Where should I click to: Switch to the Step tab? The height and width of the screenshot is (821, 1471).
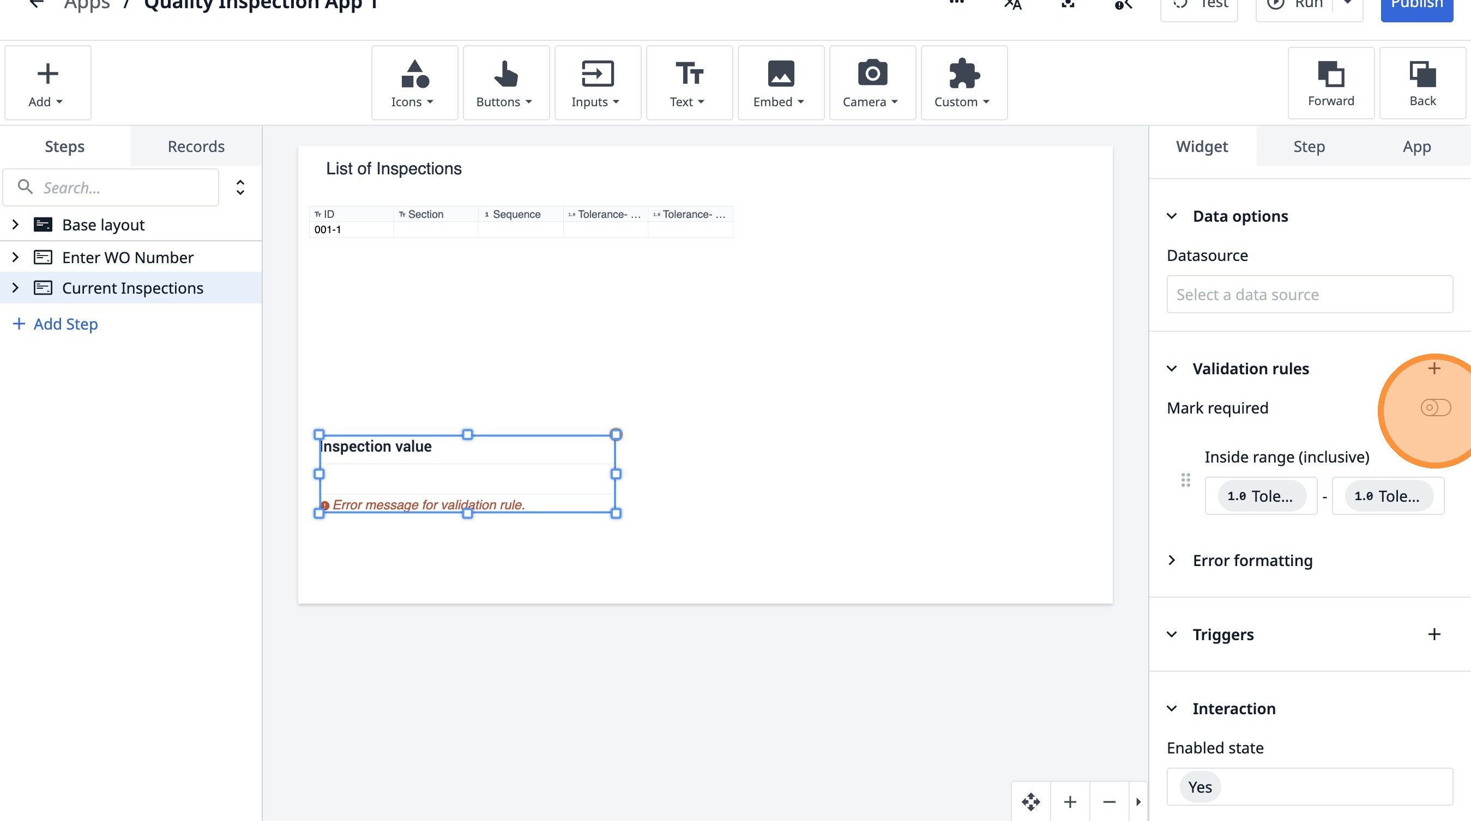click(1309, 147)
